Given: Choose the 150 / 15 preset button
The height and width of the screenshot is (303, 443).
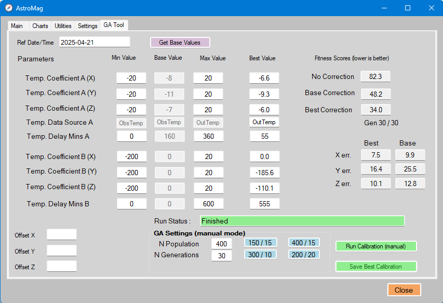Looking at the screenshot, I should click(x=261, y=243).
